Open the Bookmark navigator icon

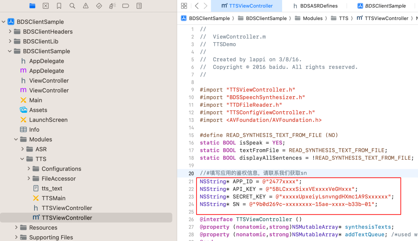coord(59,6)
